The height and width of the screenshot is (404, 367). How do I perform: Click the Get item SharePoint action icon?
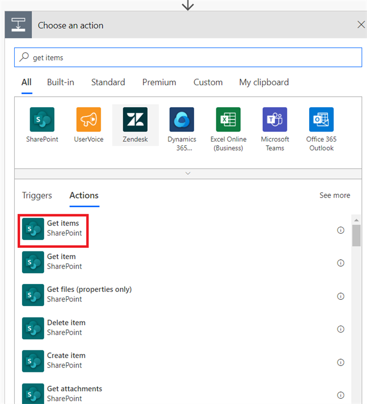[x=33, y=262]
